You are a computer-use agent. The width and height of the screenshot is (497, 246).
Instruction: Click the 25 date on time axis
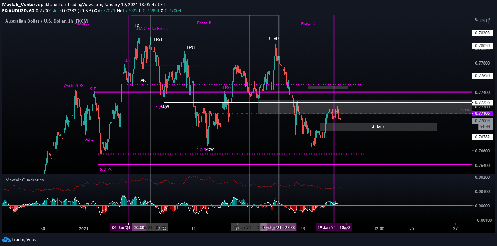tap(412, 229)
